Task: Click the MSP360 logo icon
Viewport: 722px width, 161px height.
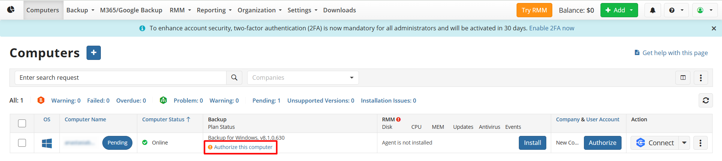Action: (x=11, y=10)
